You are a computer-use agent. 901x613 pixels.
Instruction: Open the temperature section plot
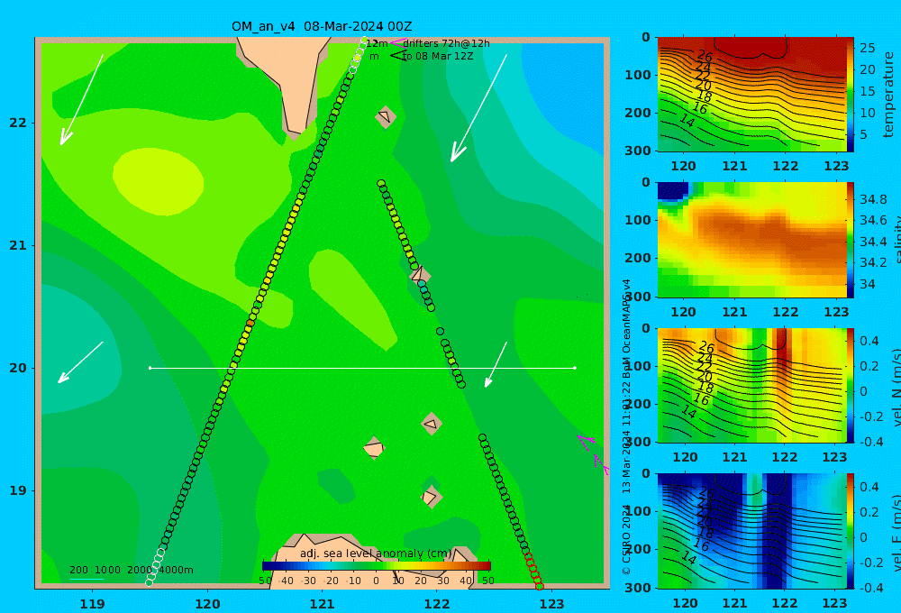point(752,95)
